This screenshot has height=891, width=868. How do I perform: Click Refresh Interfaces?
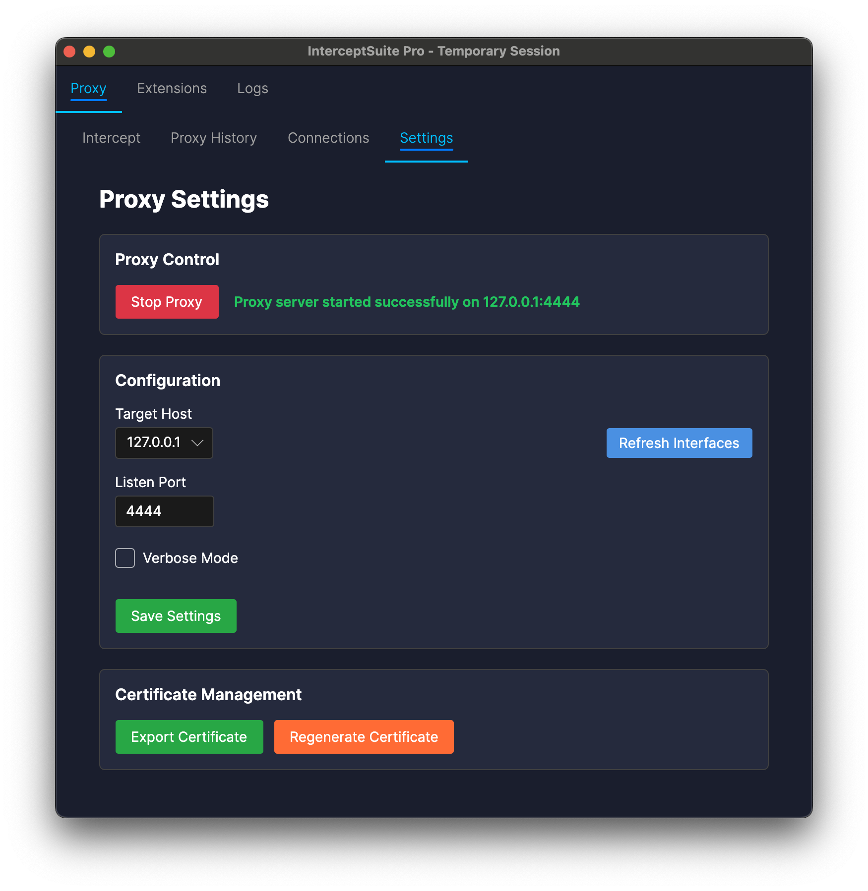(x=679, y=443)
